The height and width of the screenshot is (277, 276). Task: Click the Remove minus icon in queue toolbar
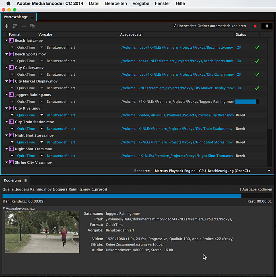point(24,26)
